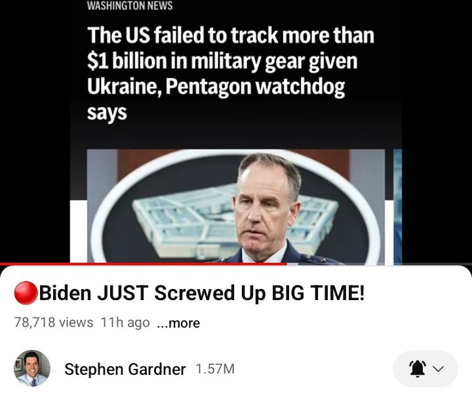Click the word 'says' in the headline
Image resolution: width=472 pixels, height=403 pixels.
click(x=107, y=113)
